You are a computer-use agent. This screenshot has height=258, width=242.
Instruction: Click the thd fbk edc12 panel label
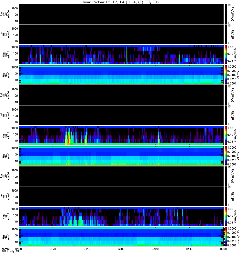click(x=6, y=135)
